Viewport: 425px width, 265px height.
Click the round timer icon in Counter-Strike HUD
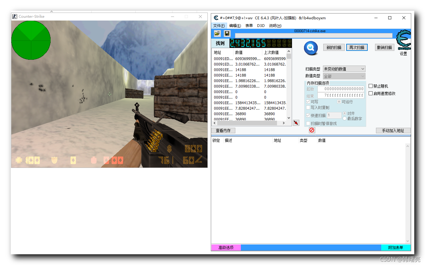coord(94,160)
